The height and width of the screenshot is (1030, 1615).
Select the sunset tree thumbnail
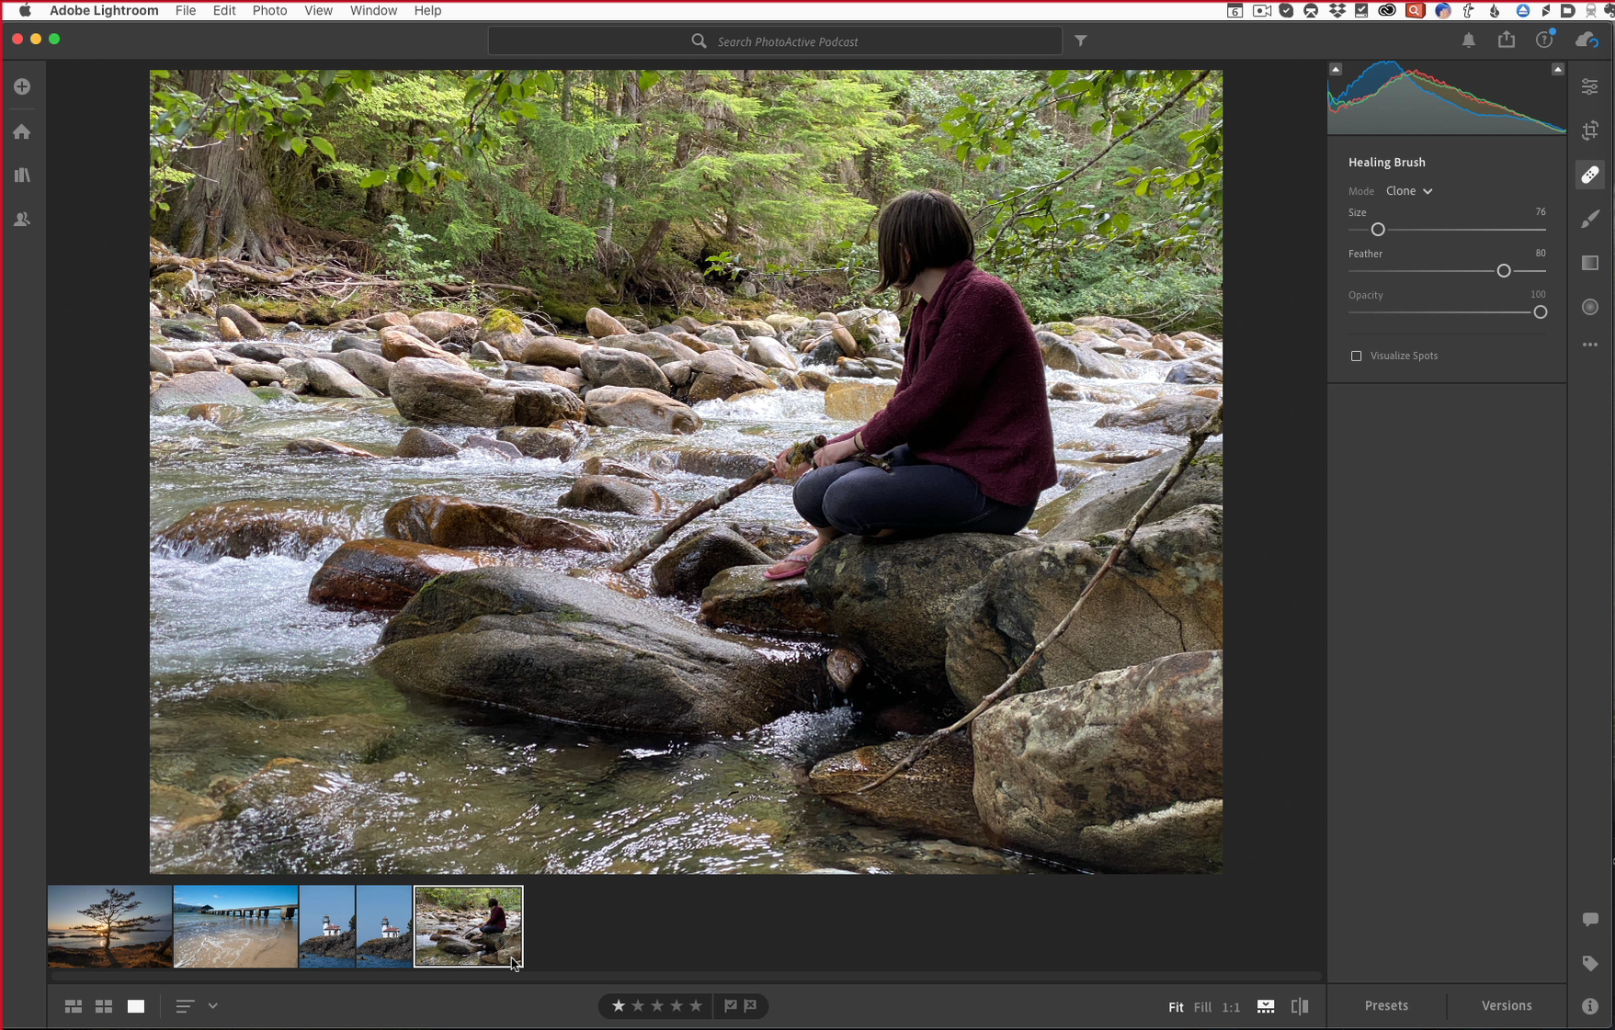pyautogui.click(x=109, y=926)
